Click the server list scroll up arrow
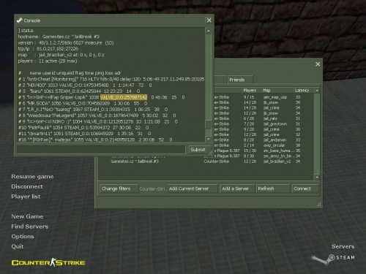The width and height of the screenshot is (366, 274). pyautogui.click(x=317, y=91)
